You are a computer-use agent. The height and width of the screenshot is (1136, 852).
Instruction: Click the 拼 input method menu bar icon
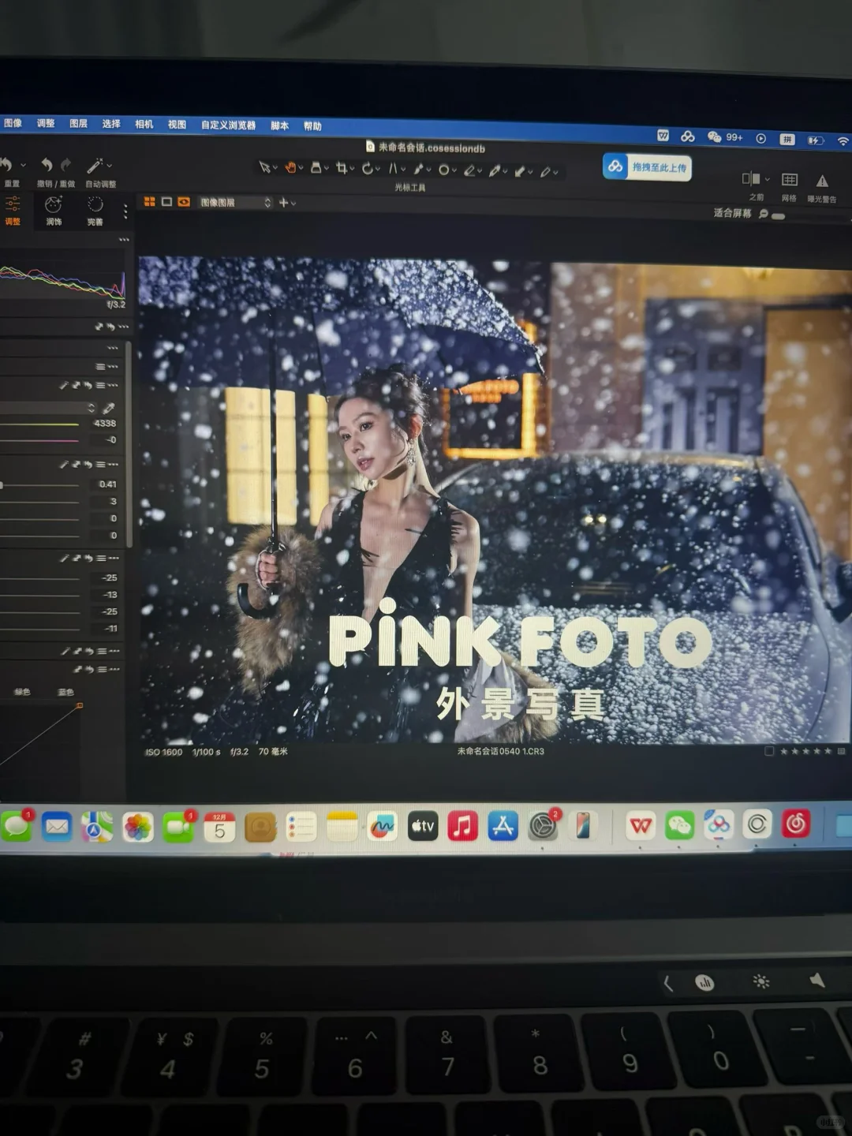pos(787,139)
